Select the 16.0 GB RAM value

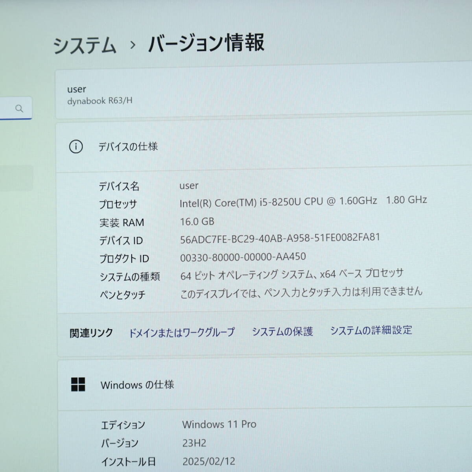tap(197, 221)
